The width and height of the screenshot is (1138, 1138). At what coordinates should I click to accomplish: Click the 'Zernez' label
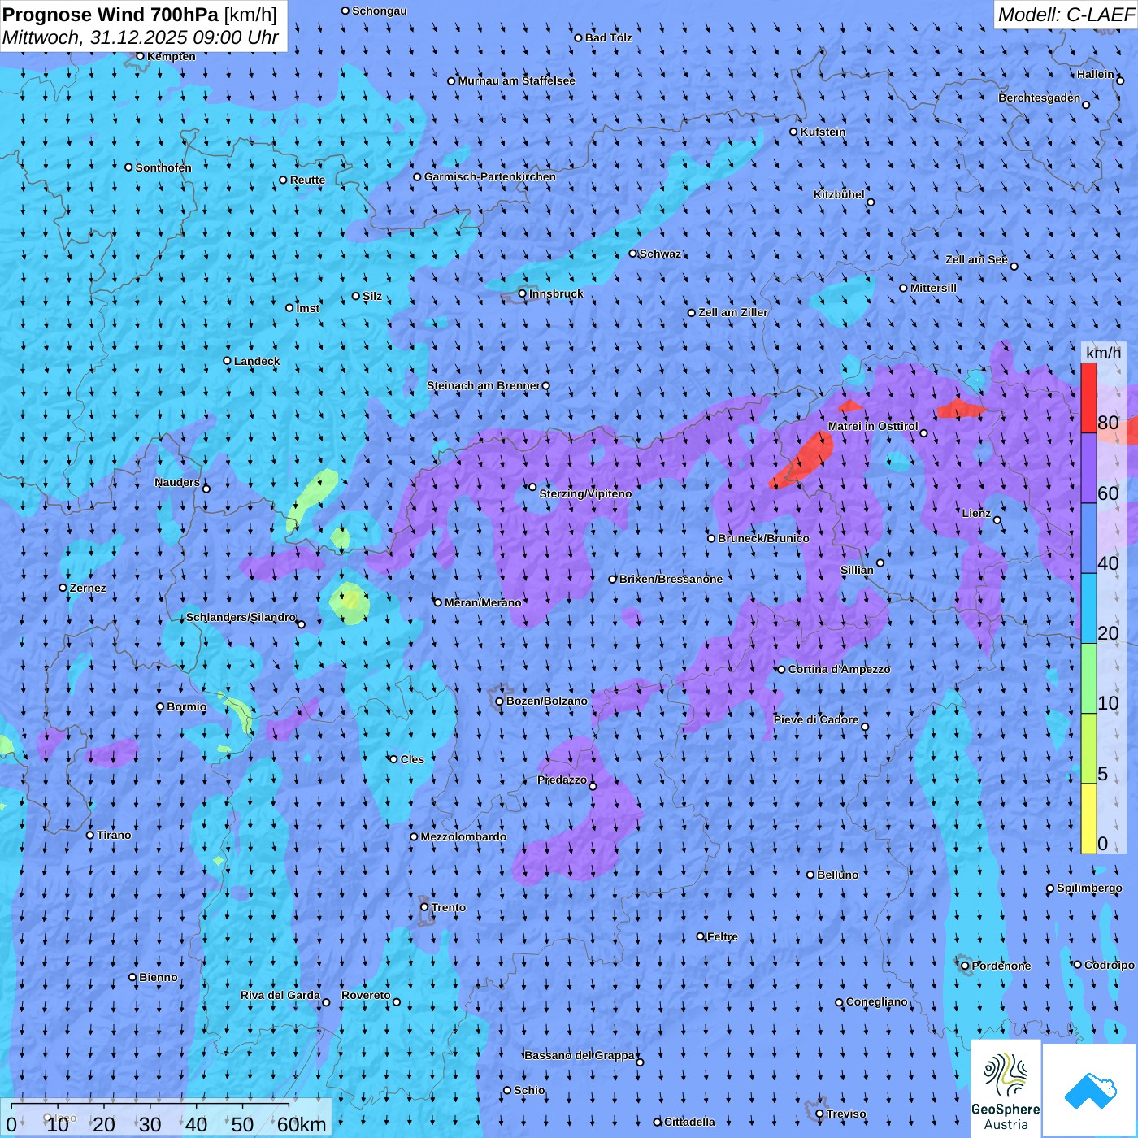point(88,588)
